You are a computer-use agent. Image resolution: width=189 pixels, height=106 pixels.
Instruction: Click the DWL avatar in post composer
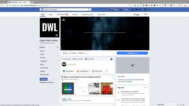[x=64, y=64]
